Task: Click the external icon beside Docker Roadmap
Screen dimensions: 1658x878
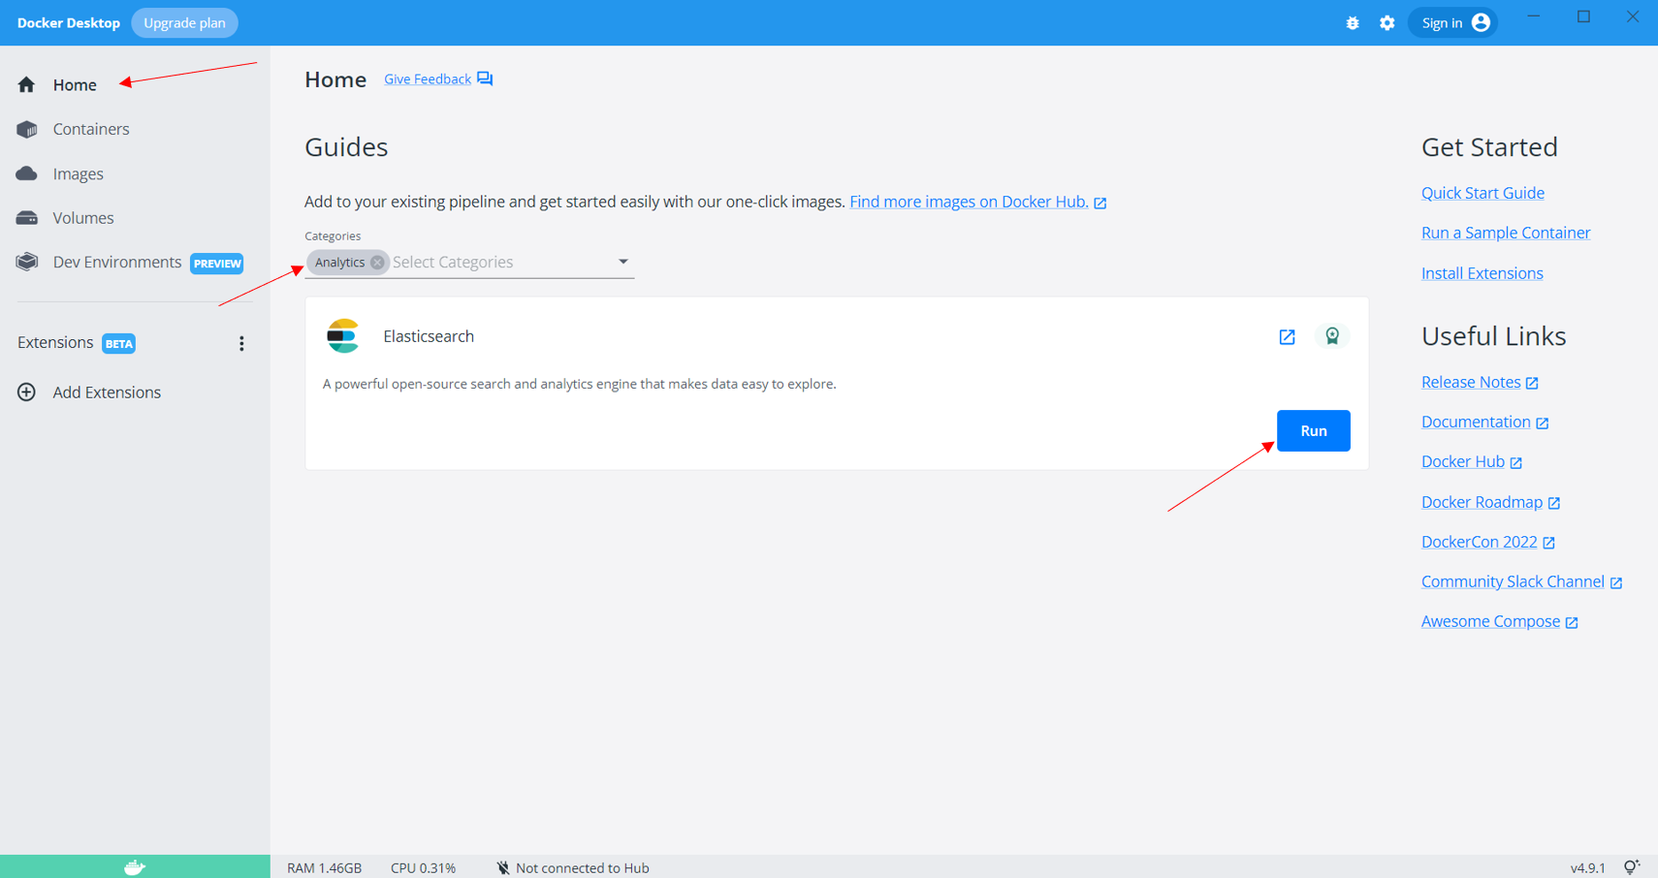Action: 1554,503
